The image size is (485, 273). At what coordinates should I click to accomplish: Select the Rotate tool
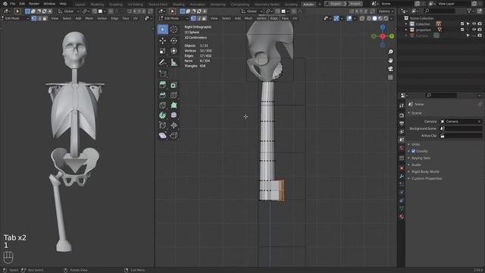pyautogui.click(x=174, y=41)
